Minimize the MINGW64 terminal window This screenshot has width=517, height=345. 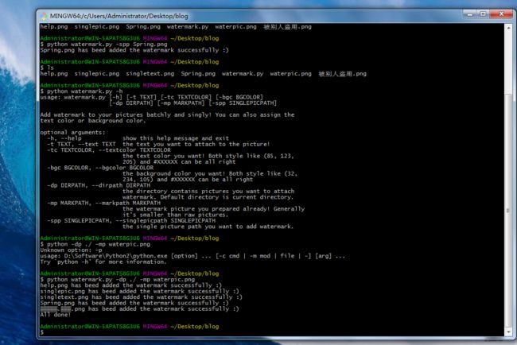(470, 14)
